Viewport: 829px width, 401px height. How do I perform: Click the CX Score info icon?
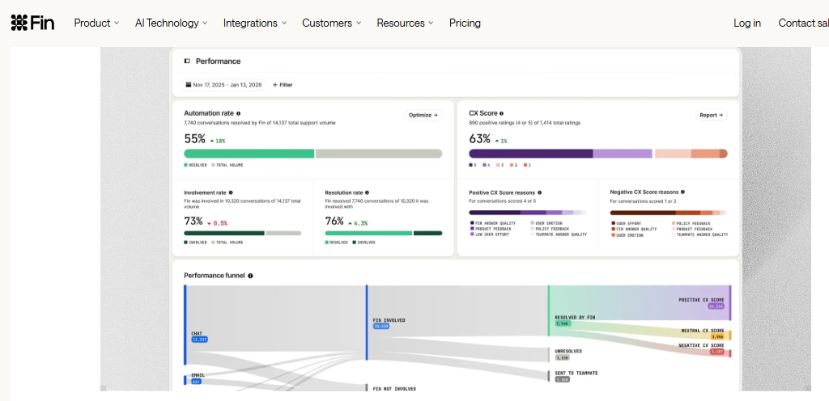click(501, 113)
